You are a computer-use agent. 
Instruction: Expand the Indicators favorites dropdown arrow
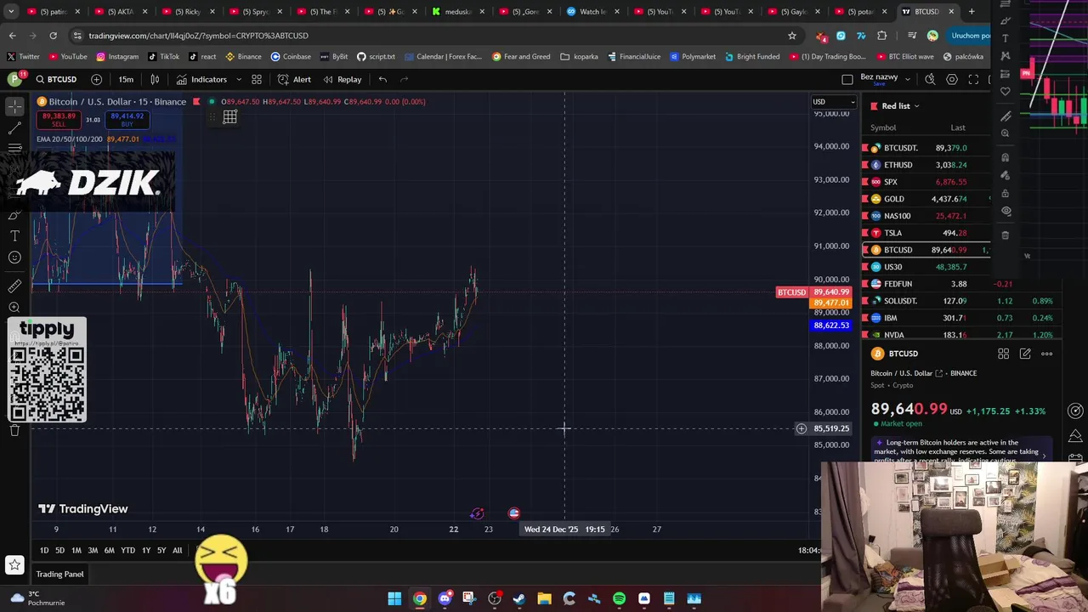click(x=239, y=79)
